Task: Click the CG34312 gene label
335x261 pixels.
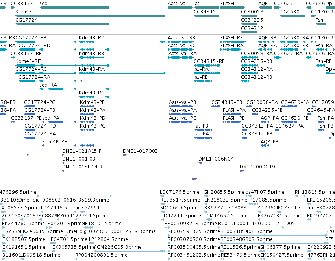Action: [x=252, y=28]
